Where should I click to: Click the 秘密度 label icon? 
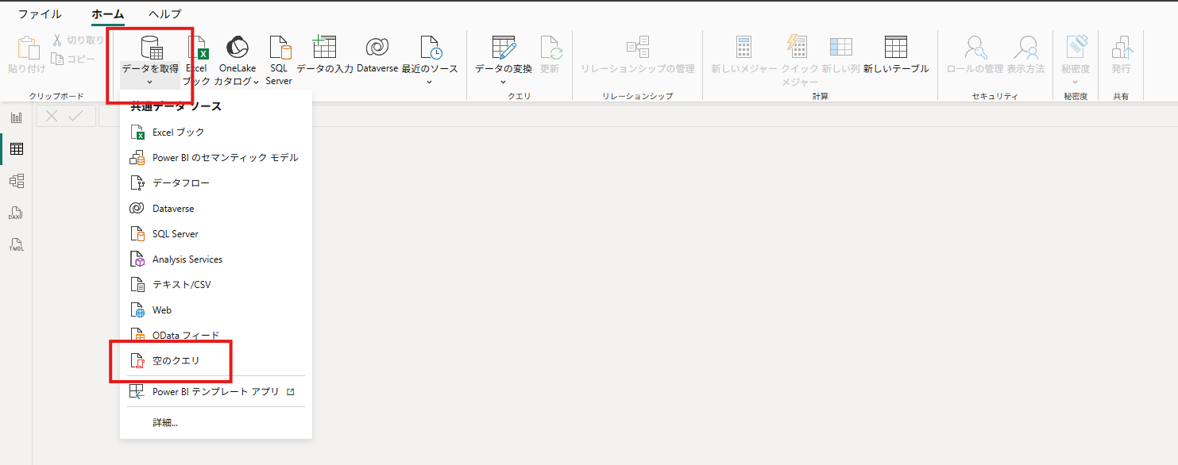[x=1076, y=48]
